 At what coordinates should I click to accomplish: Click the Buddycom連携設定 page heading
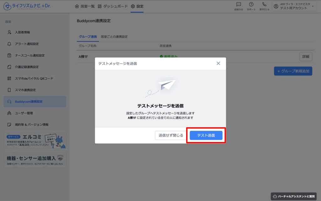94,21
